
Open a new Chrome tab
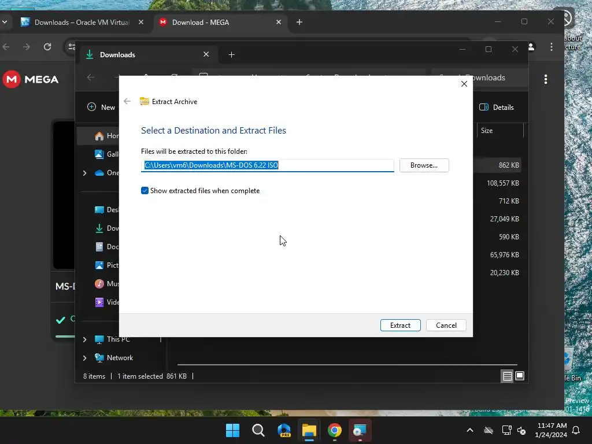click(299, 23)
